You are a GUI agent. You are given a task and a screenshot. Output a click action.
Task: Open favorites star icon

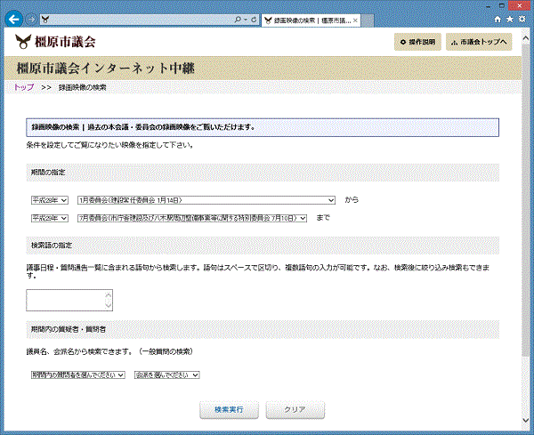509,19
